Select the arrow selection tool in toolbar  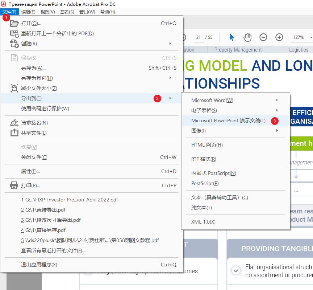(x=232, y=37)
